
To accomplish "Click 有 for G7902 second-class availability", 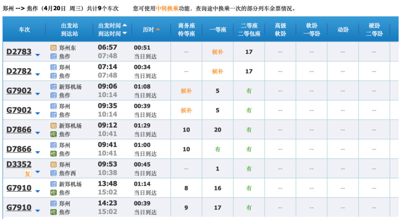I will [x=249, y=91].
